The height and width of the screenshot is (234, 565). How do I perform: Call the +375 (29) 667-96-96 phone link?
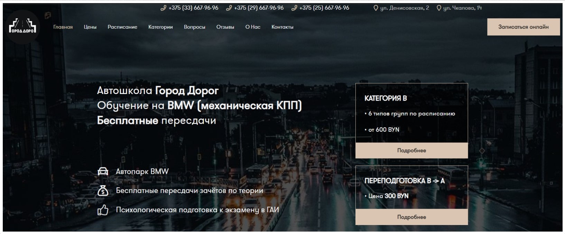tap(259, 8)
